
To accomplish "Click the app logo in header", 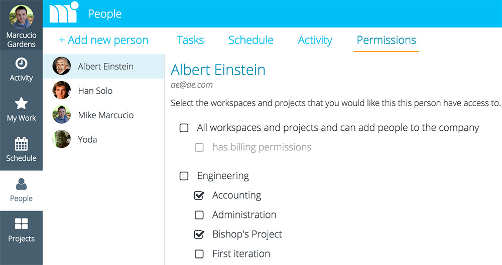I will coord(64,12).
